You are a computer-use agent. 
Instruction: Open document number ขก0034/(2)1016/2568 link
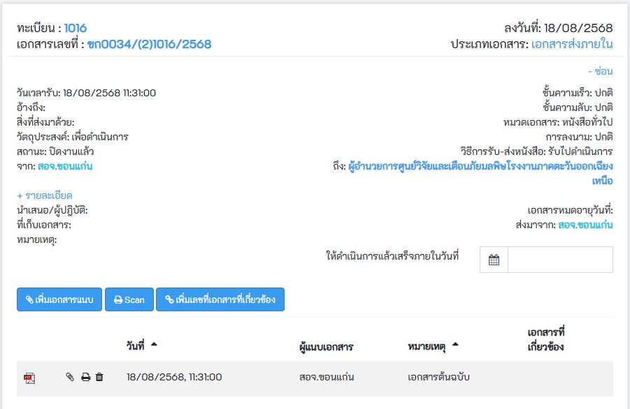(x=149, y=44)
